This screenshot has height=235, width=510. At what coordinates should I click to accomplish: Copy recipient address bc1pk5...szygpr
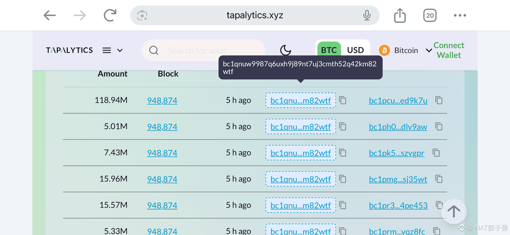click(x=436, y=153)
